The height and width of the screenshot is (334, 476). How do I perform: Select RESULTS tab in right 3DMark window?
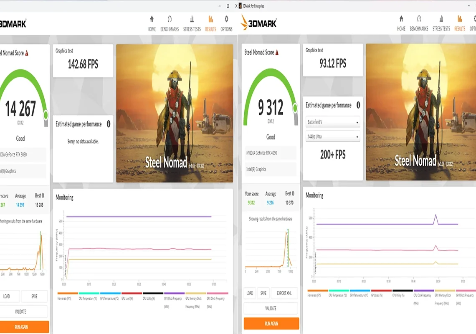460,23
